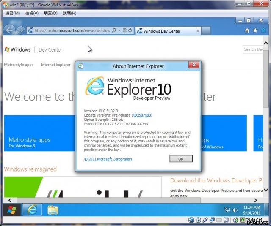Click the Windows reimagined heading

pyautogui.click(x=30, y=169)
